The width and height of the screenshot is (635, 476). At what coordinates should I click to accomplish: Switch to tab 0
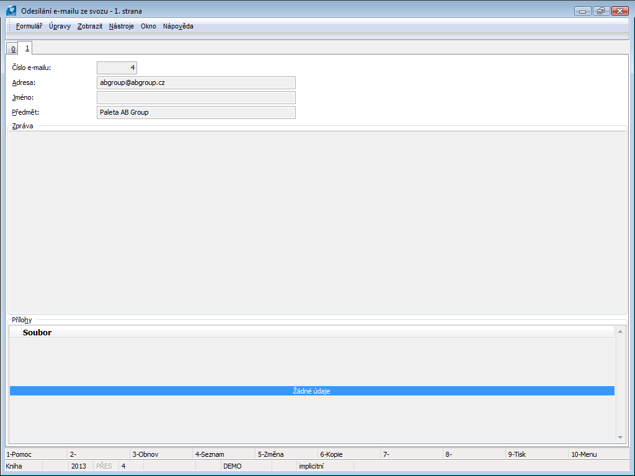point(13,49)
